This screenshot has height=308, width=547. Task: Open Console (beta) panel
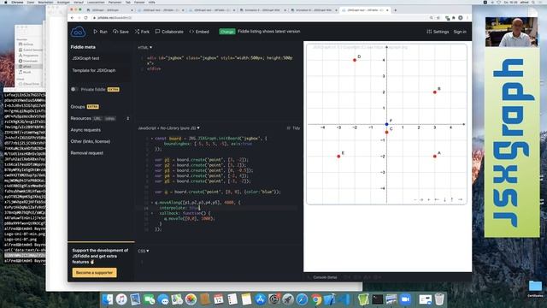325,277
